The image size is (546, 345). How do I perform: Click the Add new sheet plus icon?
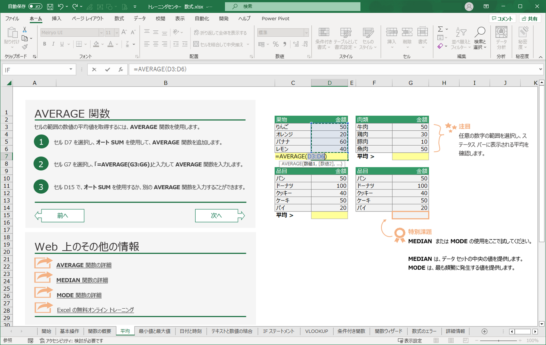[485, 331]
